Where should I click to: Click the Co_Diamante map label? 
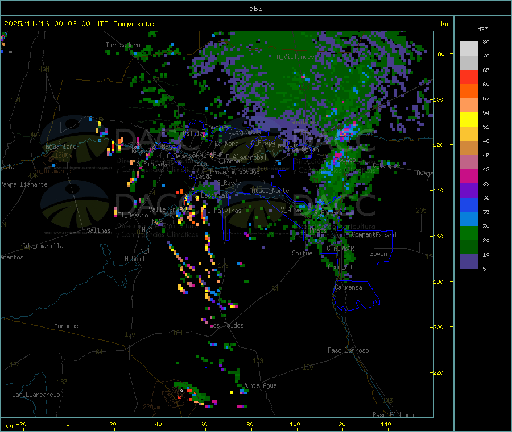tap(52, 171)
